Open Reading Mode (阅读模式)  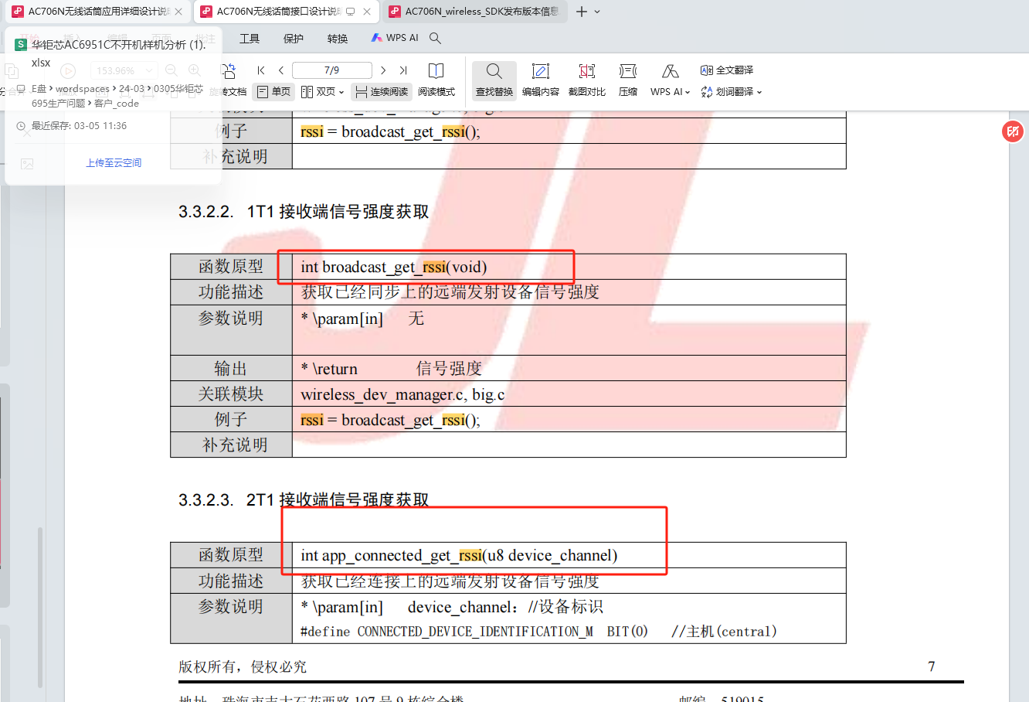pos(436,80)
